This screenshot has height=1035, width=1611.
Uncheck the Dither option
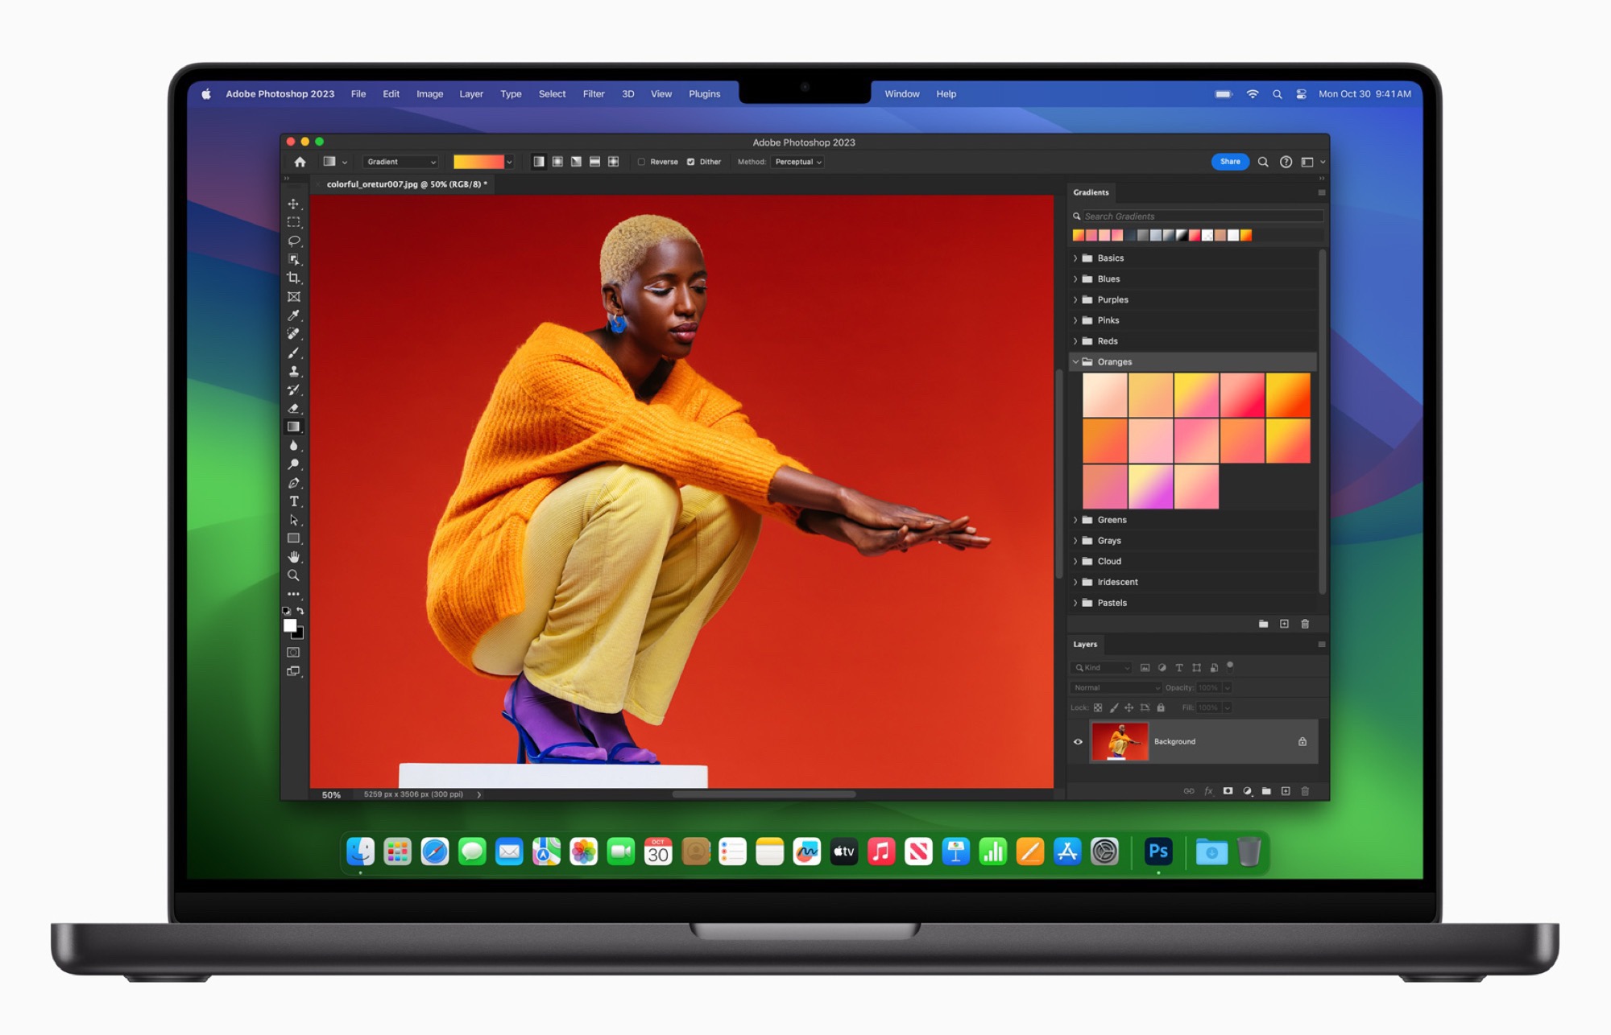pos(690,162)
